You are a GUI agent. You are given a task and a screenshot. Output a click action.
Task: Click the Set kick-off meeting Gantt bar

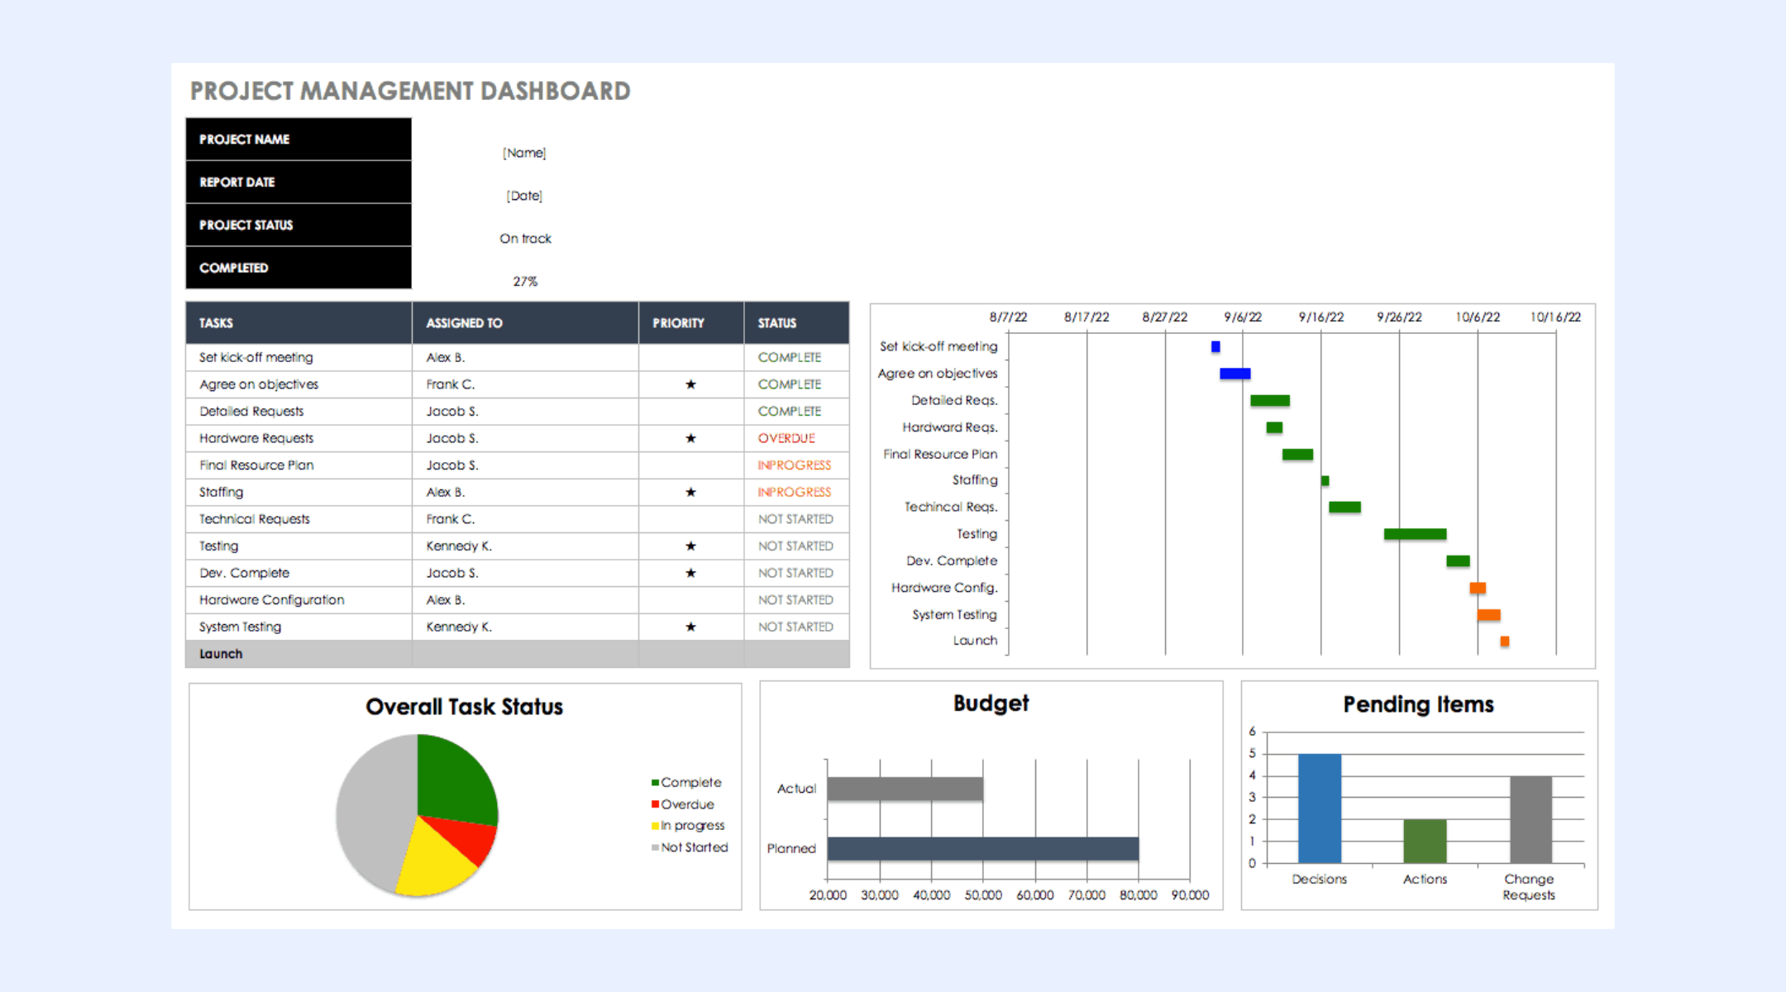click(x=1215, y=346)
